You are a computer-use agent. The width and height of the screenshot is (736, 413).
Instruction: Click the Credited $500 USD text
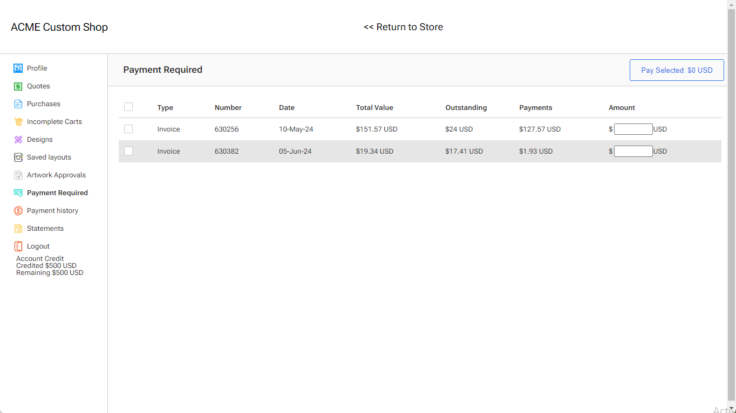pos(46,266)
